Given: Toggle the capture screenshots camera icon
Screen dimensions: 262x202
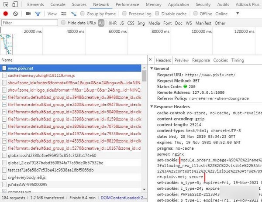Looking at the screenshot, I should [28, 14].
